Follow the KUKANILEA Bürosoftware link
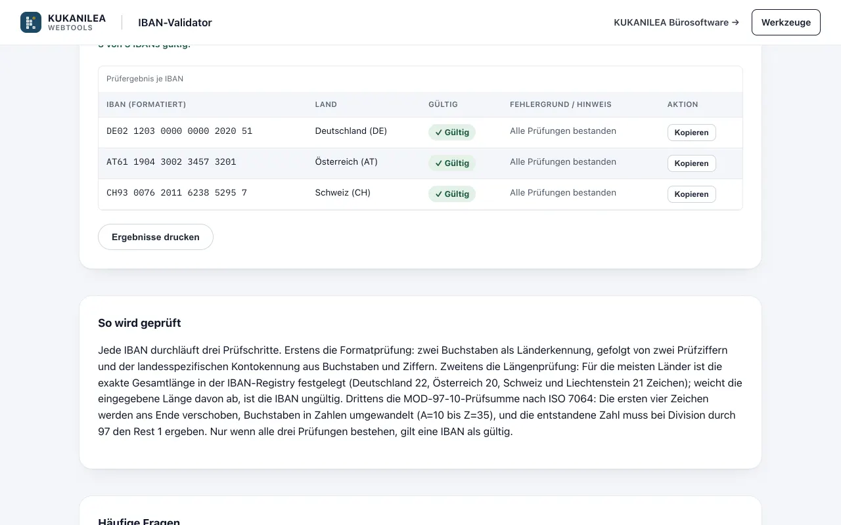This screenshot has height=525, width=841. pyautogui.click(x=676, y=22)
